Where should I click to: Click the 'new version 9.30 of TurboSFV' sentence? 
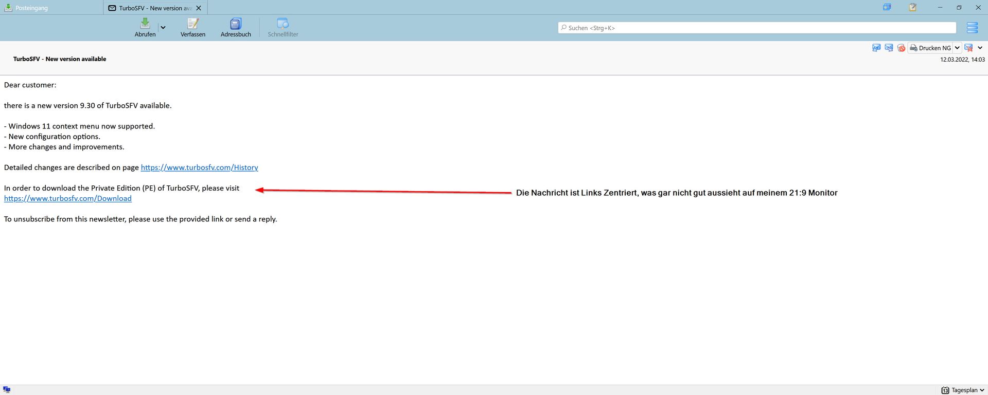click(88, 105)
